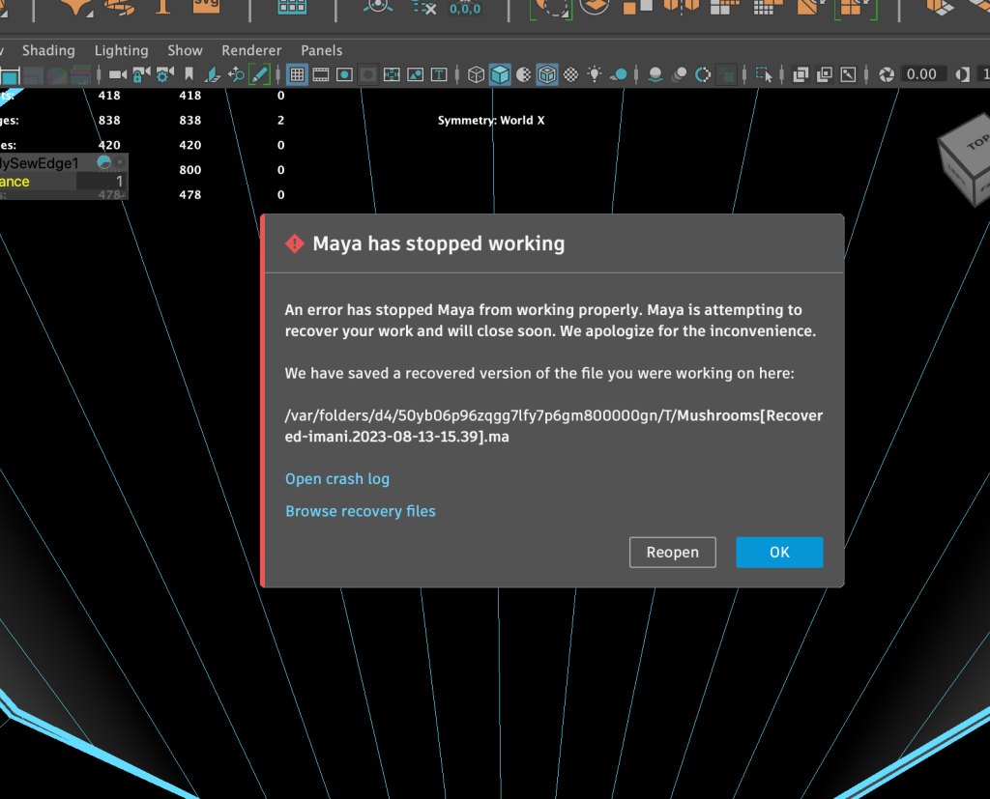Click the Multisample Anti-aliasing icon
Screen dimensions: 990x799
703,74
